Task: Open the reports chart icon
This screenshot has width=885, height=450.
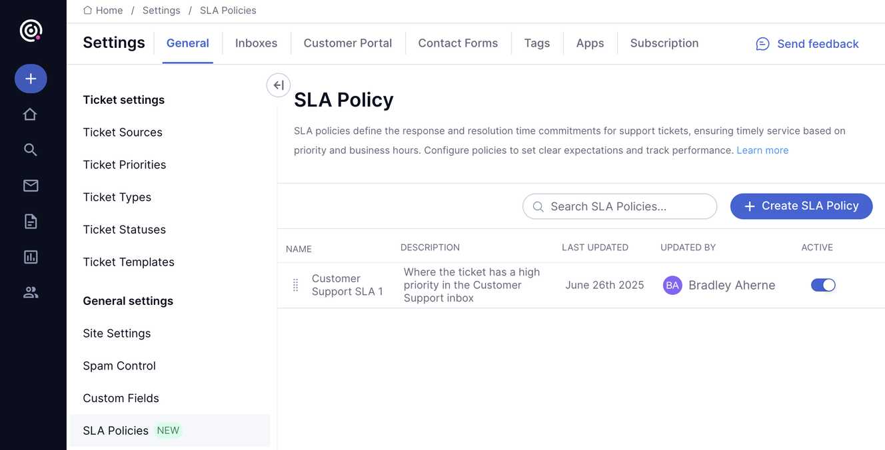Action: 31,257
